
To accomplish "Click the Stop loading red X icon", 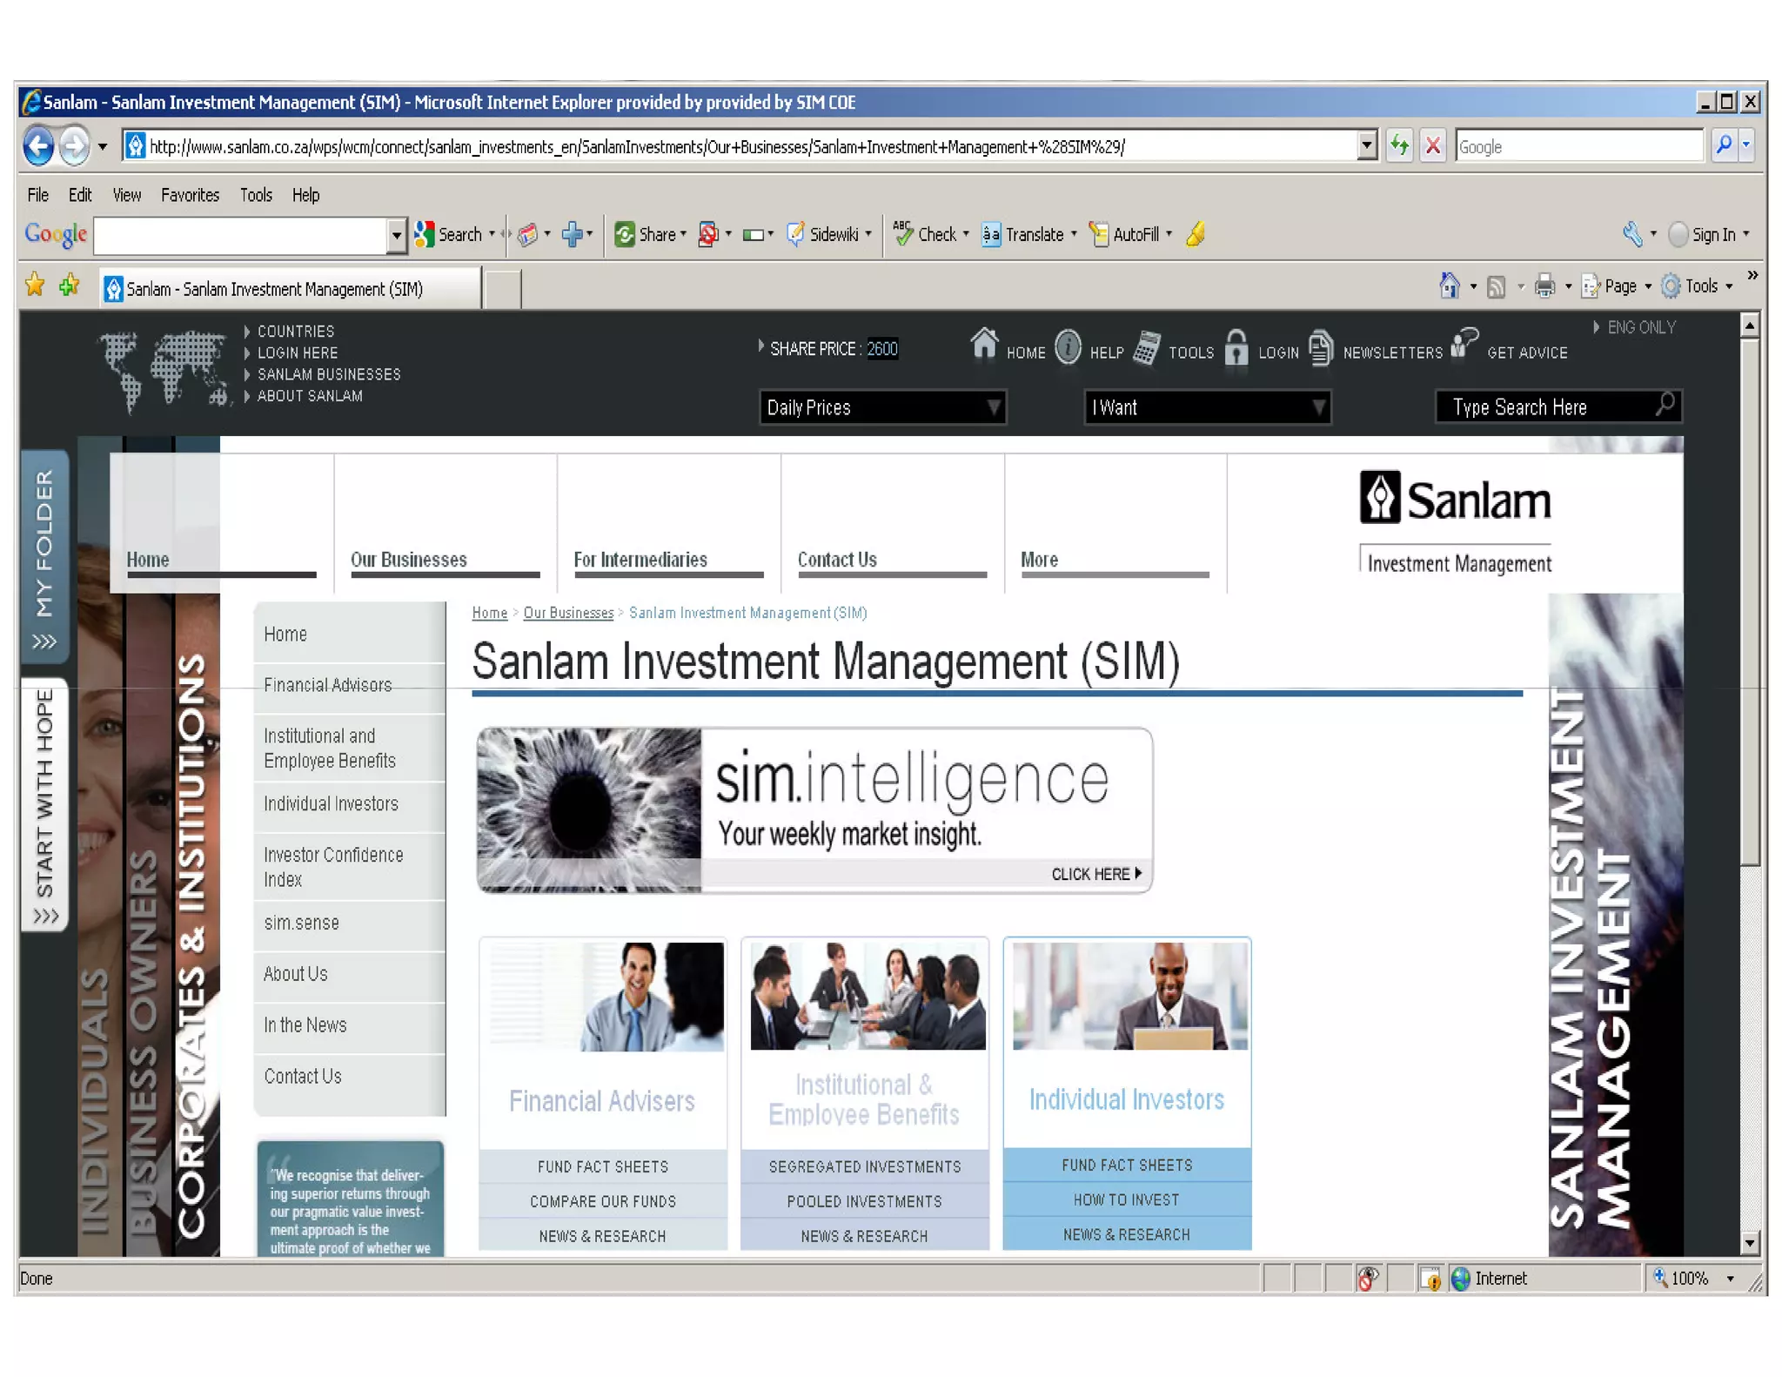I will pos(1432,145).
